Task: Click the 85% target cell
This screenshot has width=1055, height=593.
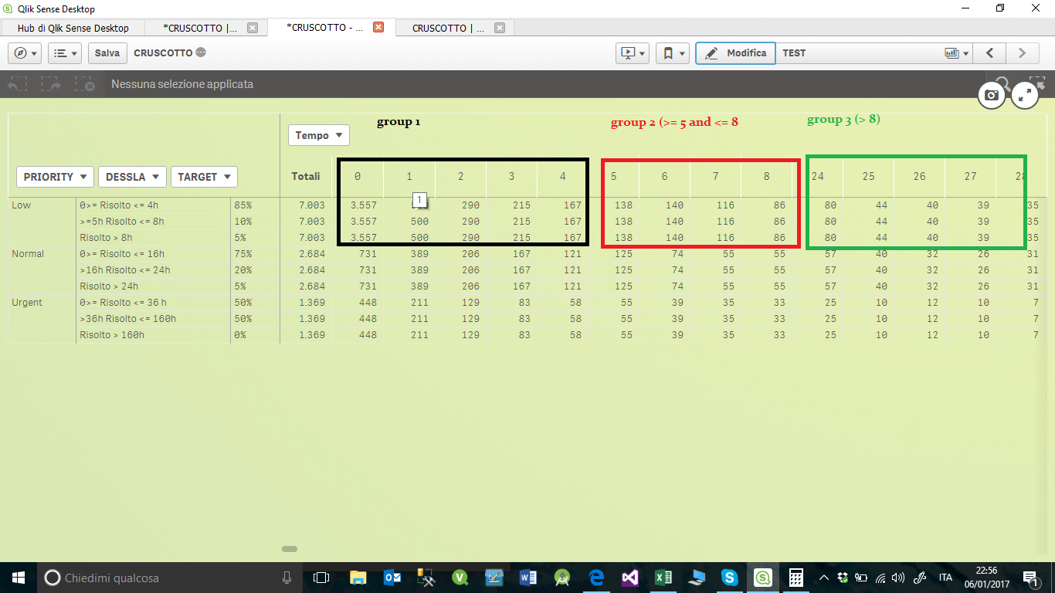Action: click(243, 205)
